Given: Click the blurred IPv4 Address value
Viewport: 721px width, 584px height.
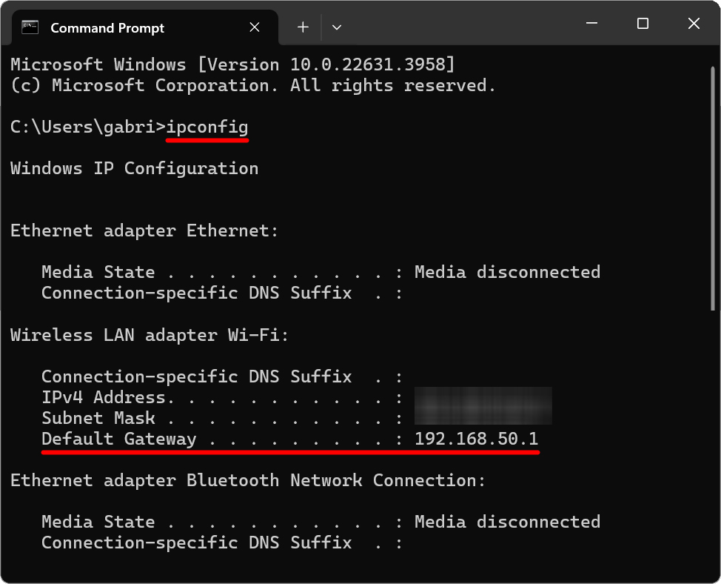Looking at the screenshot, I should pyautogui.click(x=483, y=405).
